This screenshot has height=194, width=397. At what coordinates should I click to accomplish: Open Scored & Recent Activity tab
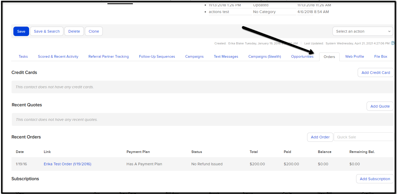58,56
